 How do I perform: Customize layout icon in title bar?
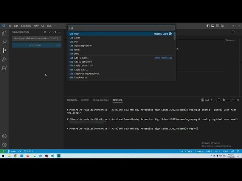coord(222,26)
